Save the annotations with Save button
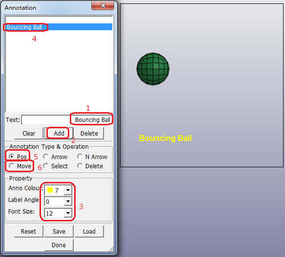Screen dimensions: 285x257 pos(59,231)
